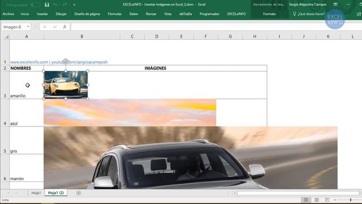Switch to the Insertar ribbon tab
The image size is (362, 204).
42,14
